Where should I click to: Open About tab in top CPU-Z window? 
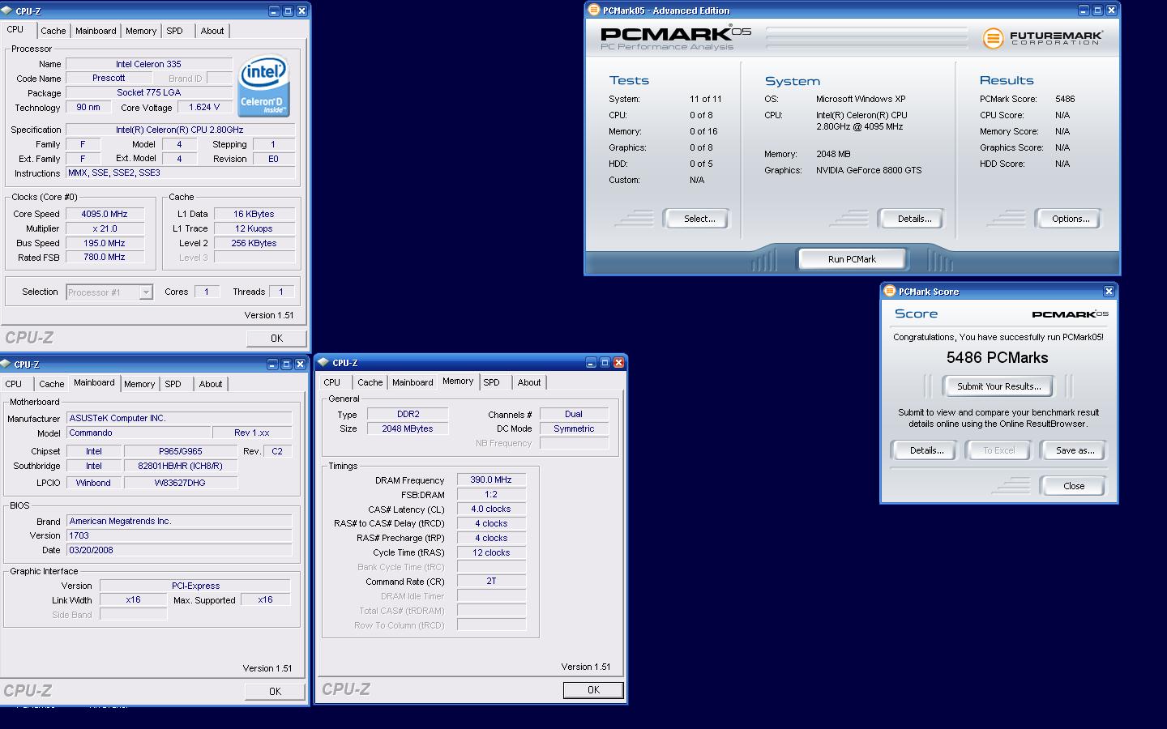[212, 31]
